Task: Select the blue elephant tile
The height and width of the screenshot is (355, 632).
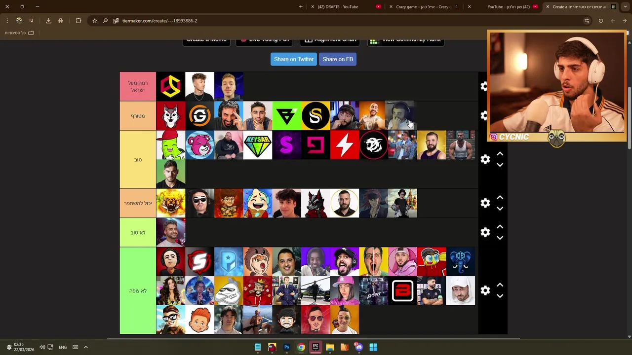Action: [461, 261]
